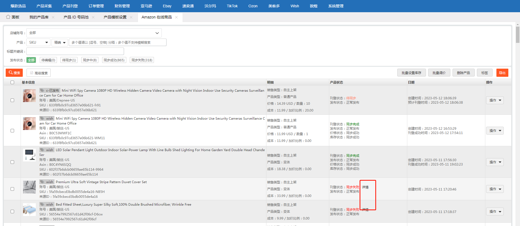
Task: Click the orange 导出 export button
Action: coord(502,73)
